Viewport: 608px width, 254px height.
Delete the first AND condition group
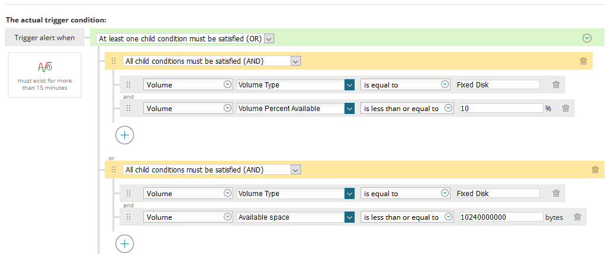point(583,61)
